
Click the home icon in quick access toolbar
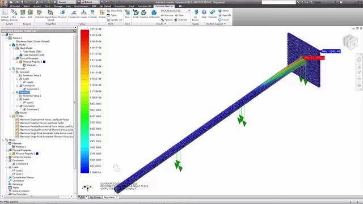[37, 2]
